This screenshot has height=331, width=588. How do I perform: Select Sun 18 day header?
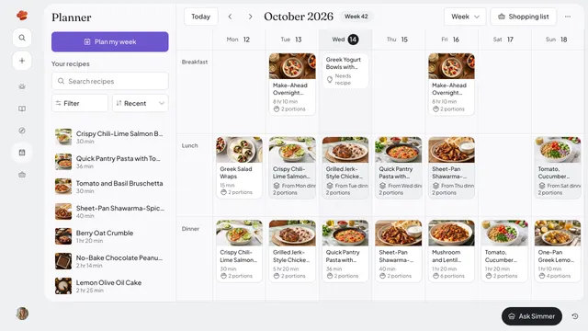point(557,40)
